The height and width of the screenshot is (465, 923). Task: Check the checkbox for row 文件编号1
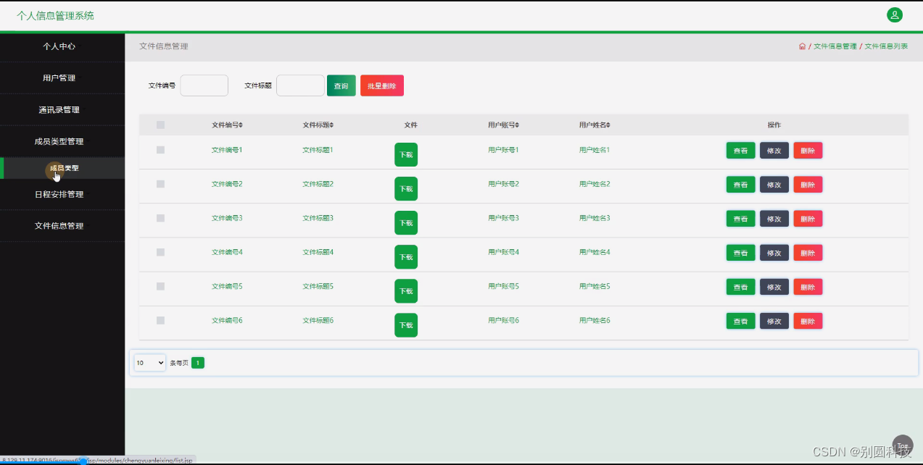[x=160, y=150]
